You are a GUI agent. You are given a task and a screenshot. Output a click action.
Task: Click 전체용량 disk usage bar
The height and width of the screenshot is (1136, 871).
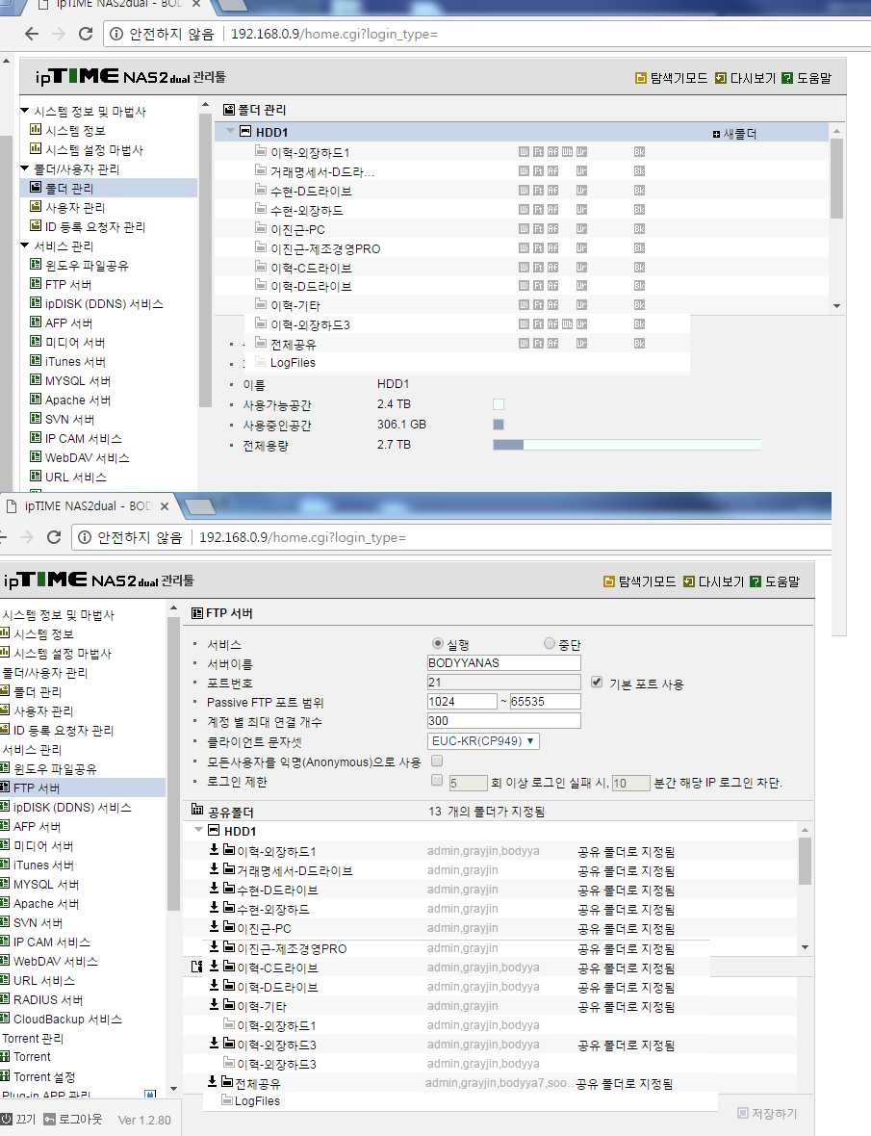click(x=627, y=445)
